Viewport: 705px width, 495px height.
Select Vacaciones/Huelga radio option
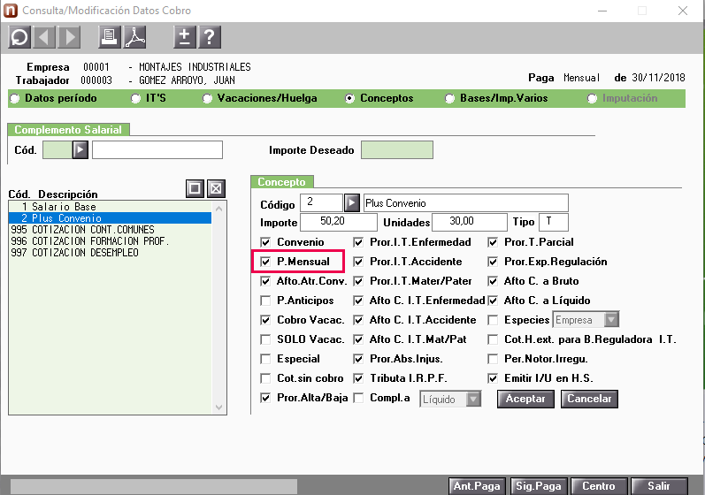click(x=207, y=98)
